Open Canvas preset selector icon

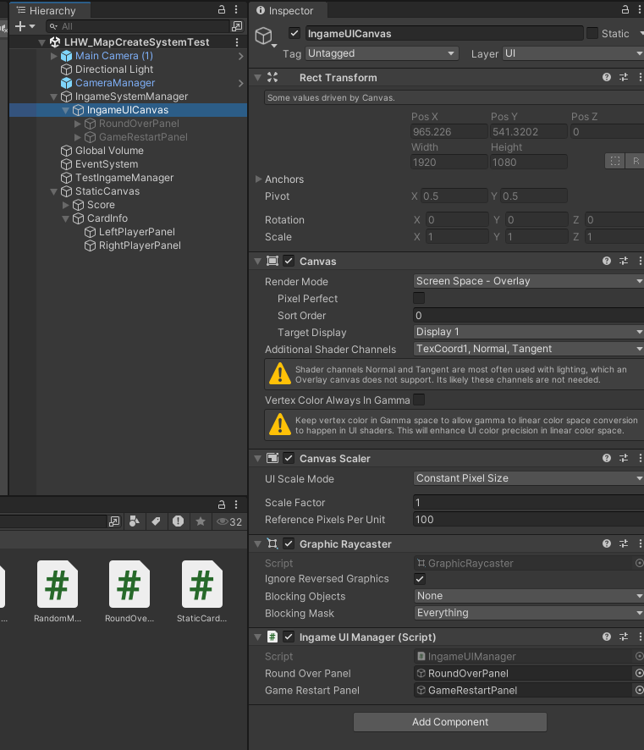(624, 262)
